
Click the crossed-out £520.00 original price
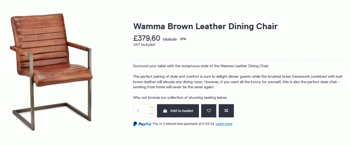pos(170,39)
